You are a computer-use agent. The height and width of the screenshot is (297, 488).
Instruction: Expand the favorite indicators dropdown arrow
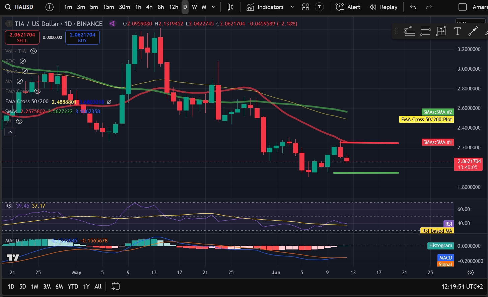pos(293,7)
